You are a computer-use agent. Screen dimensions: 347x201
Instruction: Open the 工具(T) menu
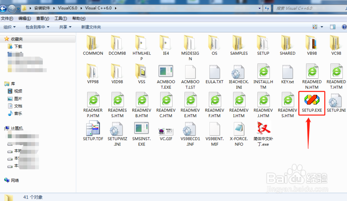(61, 18)
